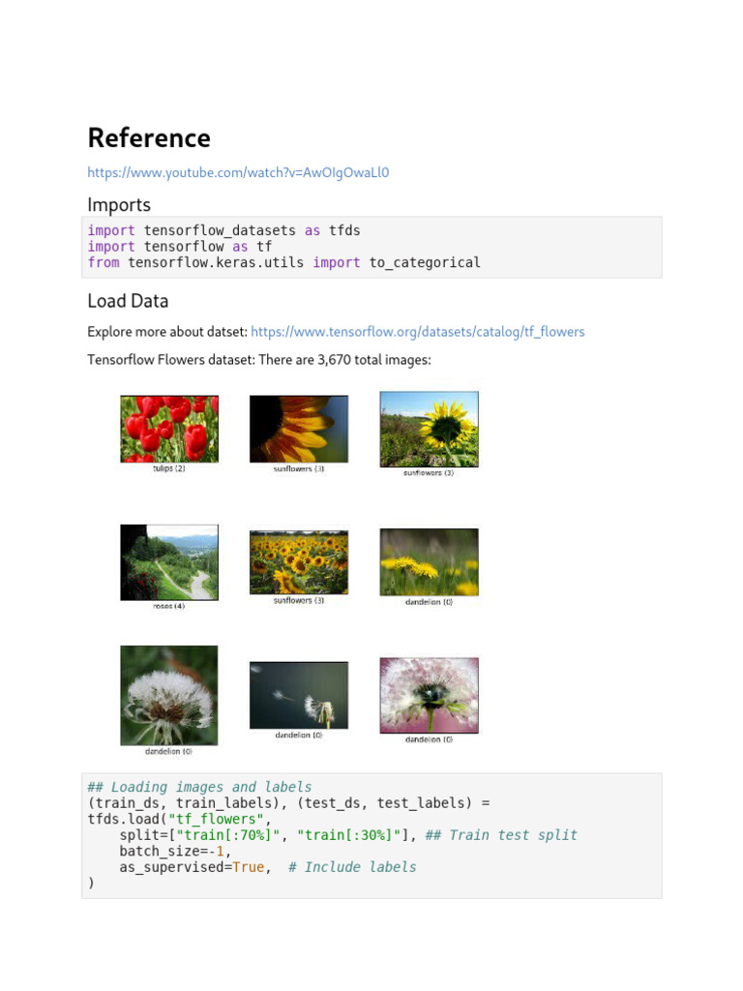Click the comment "# Include labels"

[x=352, y=867]
